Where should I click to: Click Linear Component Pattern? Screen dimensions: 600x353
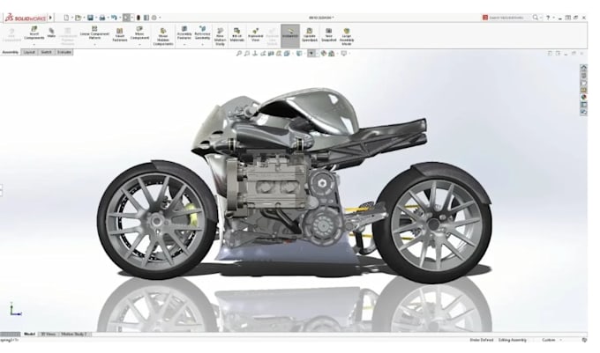94,33
